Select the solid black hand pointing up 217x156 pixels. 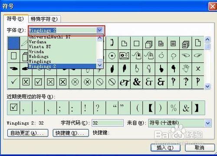tap(161, 68)
